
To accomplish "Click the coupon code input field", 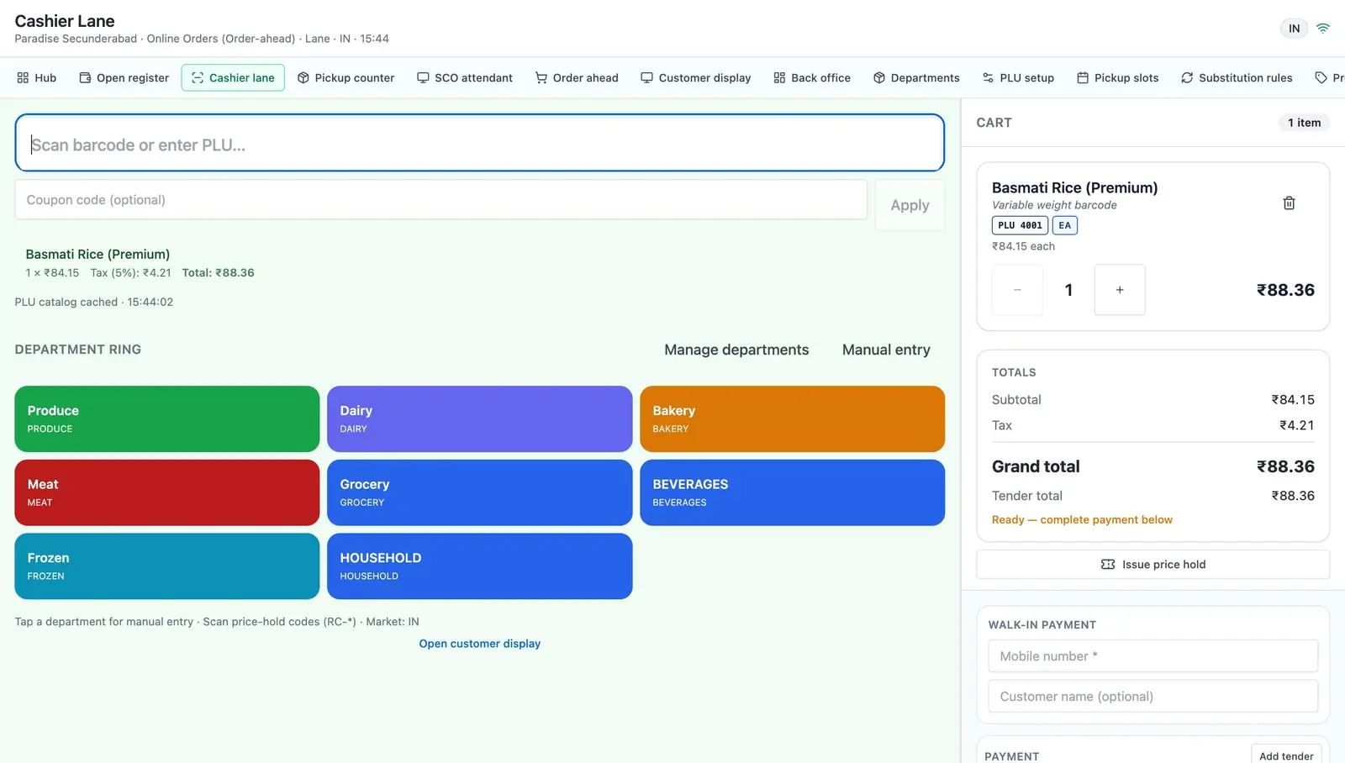I will [440, 200].
